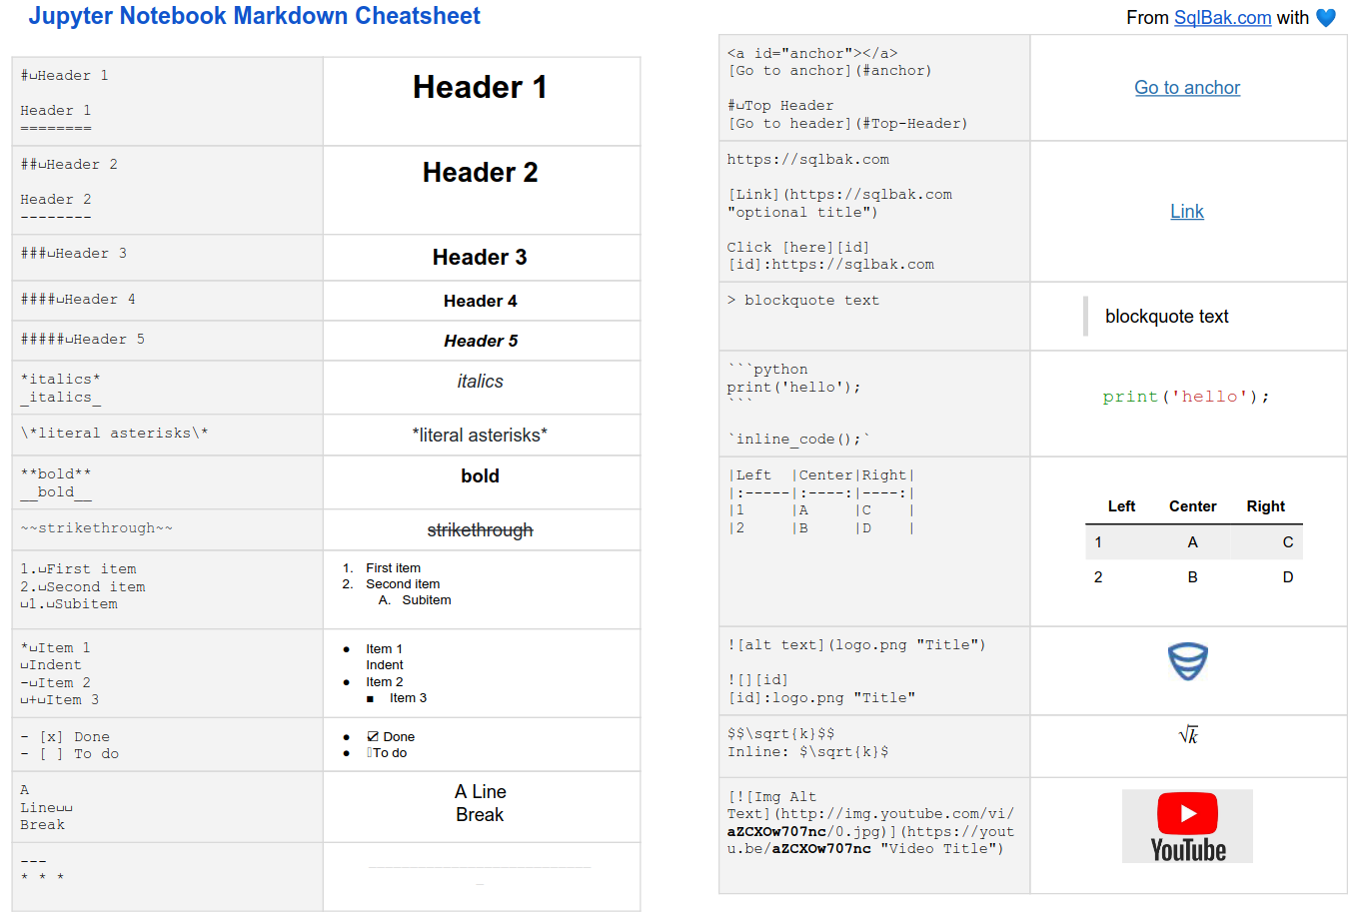Screen dimensions: 1356x917
Task: Open the SqlBak.com link
Action: (x=1222, y=18)
